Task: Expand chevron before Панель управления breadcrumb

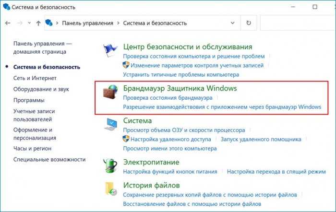Action: [x=57, y=23]
